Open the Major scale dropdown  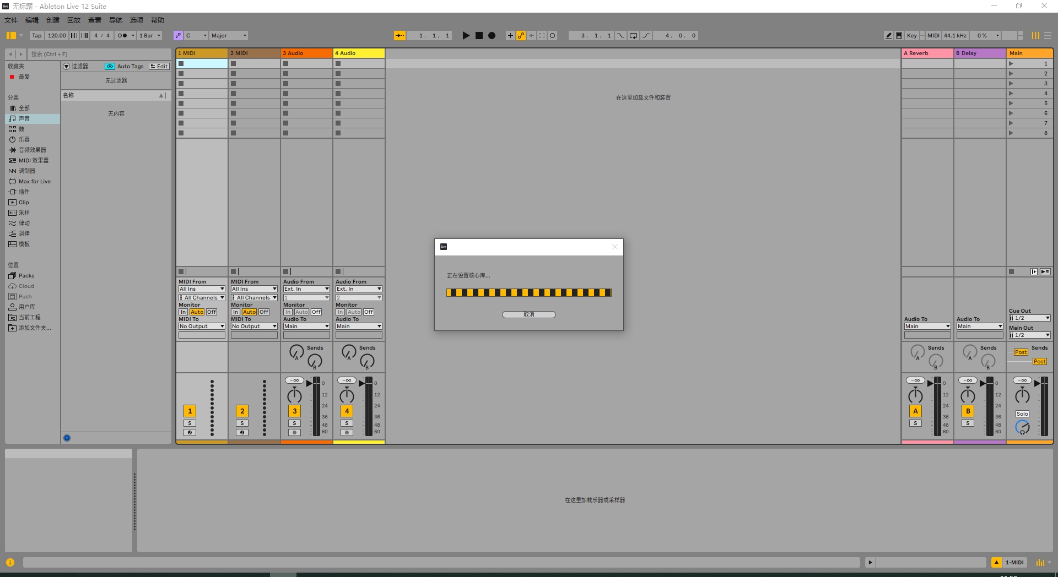228,35
